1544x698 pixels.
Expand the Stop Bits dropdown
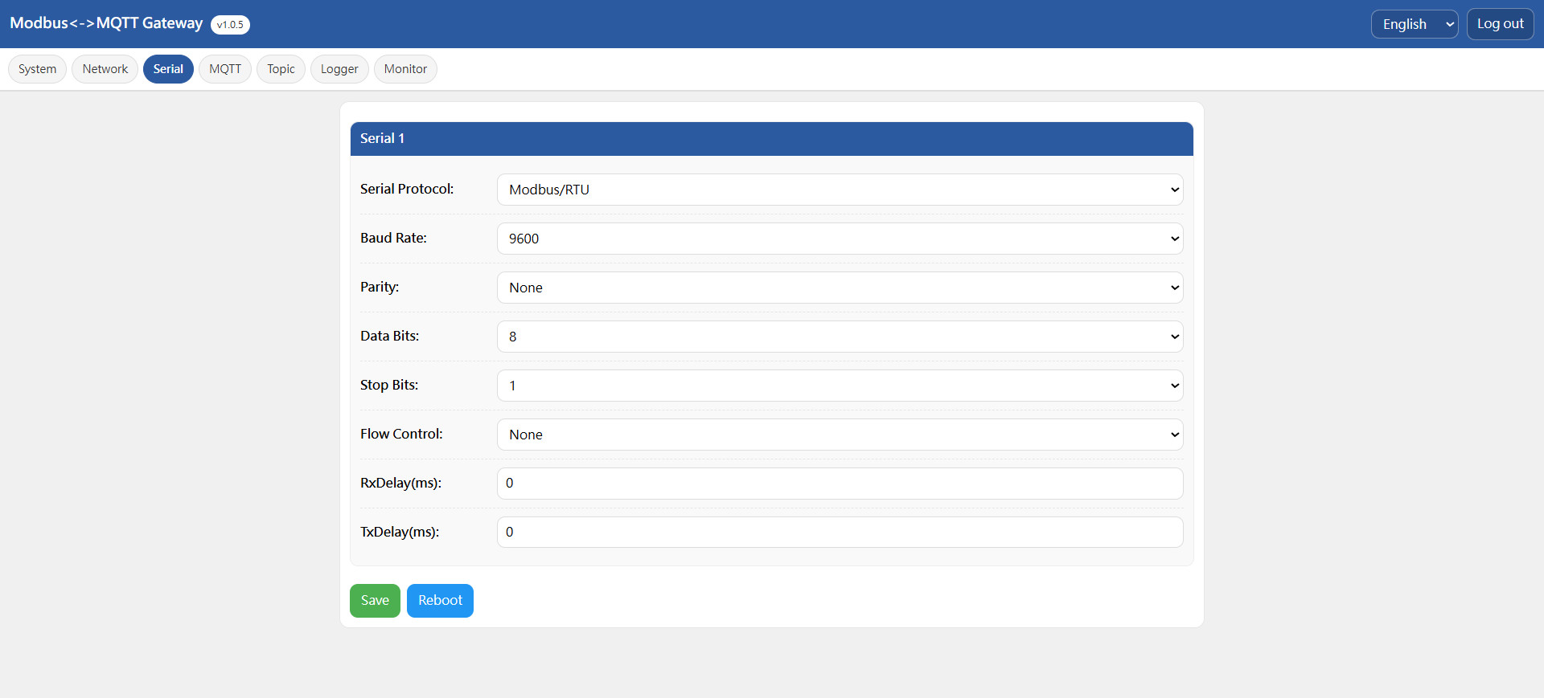pyautogui.click(x=840, y=386)
